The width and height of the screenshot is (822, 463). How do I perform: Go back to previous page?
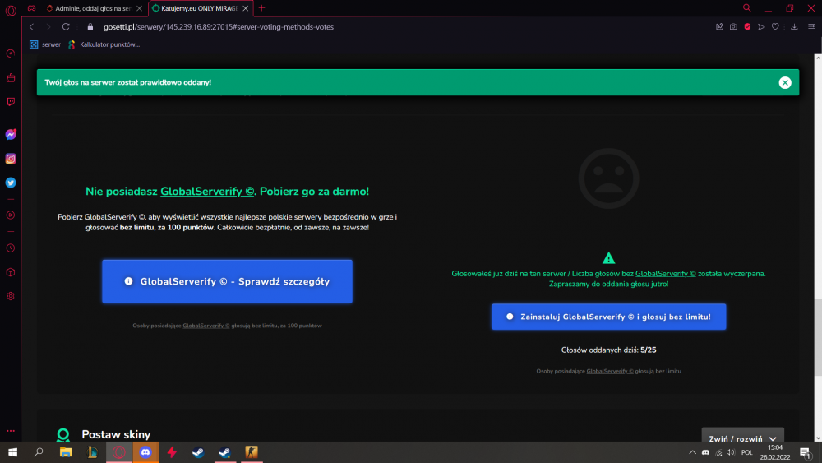[x=32, y=27]
